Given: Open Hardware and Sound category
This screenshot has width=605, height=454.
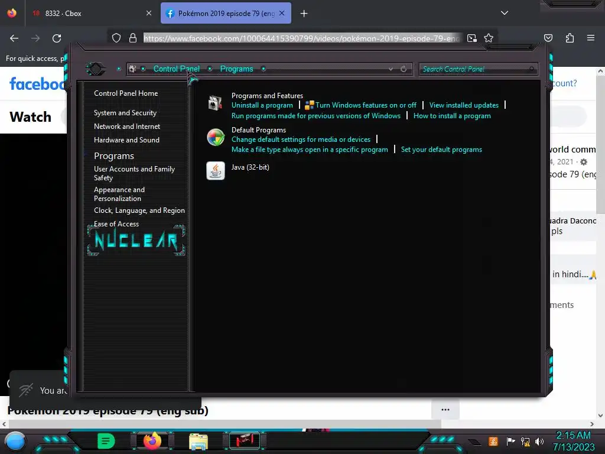Looking at the screenshot, I should coord(126,140).
